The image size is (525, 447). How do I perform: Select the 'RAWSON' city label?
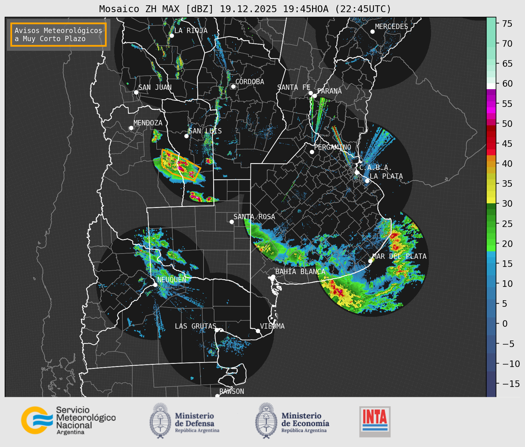point(232,391)
